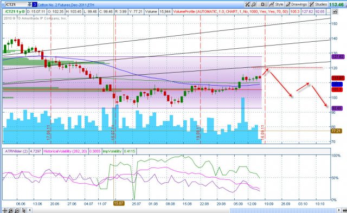The image size is (347, 213).
Task: Click the Cotton No. 2 Futures description text
Action: pyautogui.click(x=66, y=4)
